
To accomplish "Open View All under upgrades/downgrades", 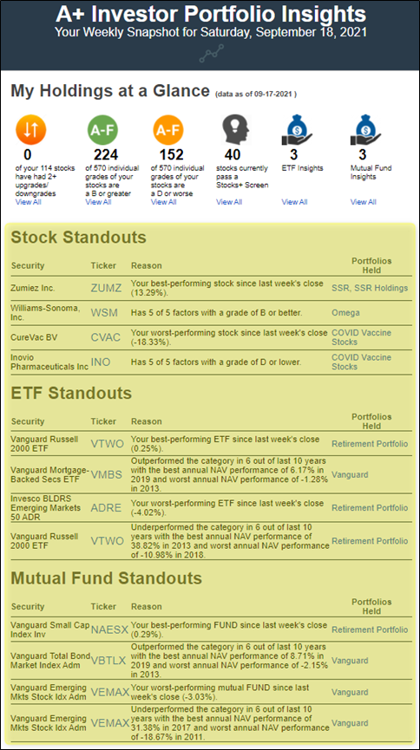I will (29, 202).
